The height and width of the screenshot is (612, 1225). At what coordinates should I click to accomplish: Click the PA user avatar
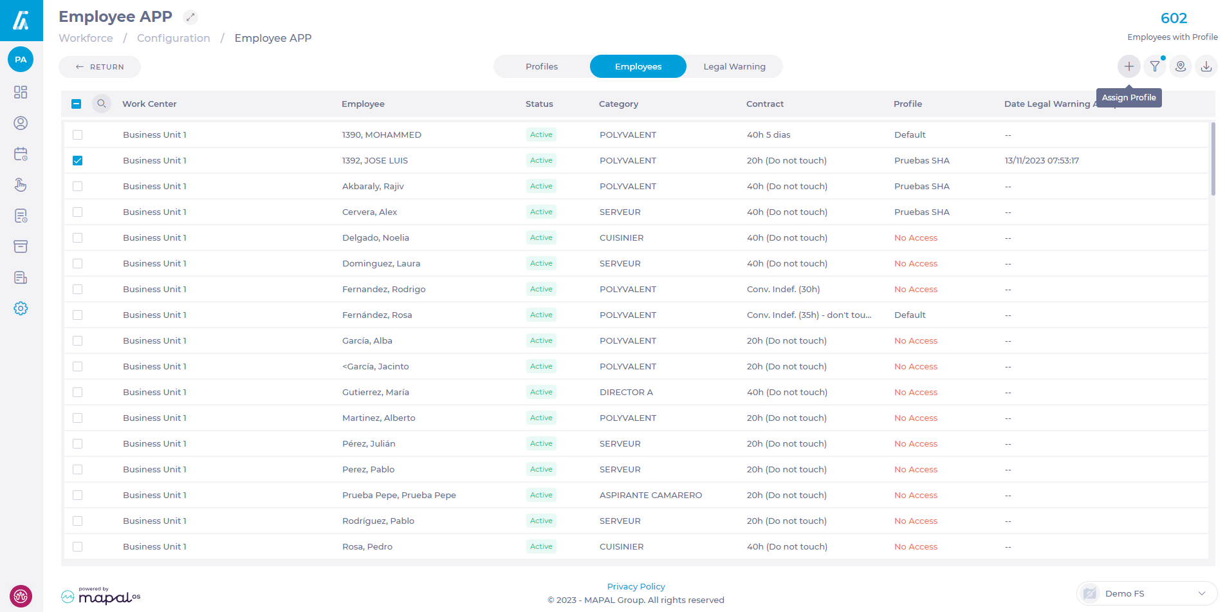pyautogui.click(x=21, y=60)
